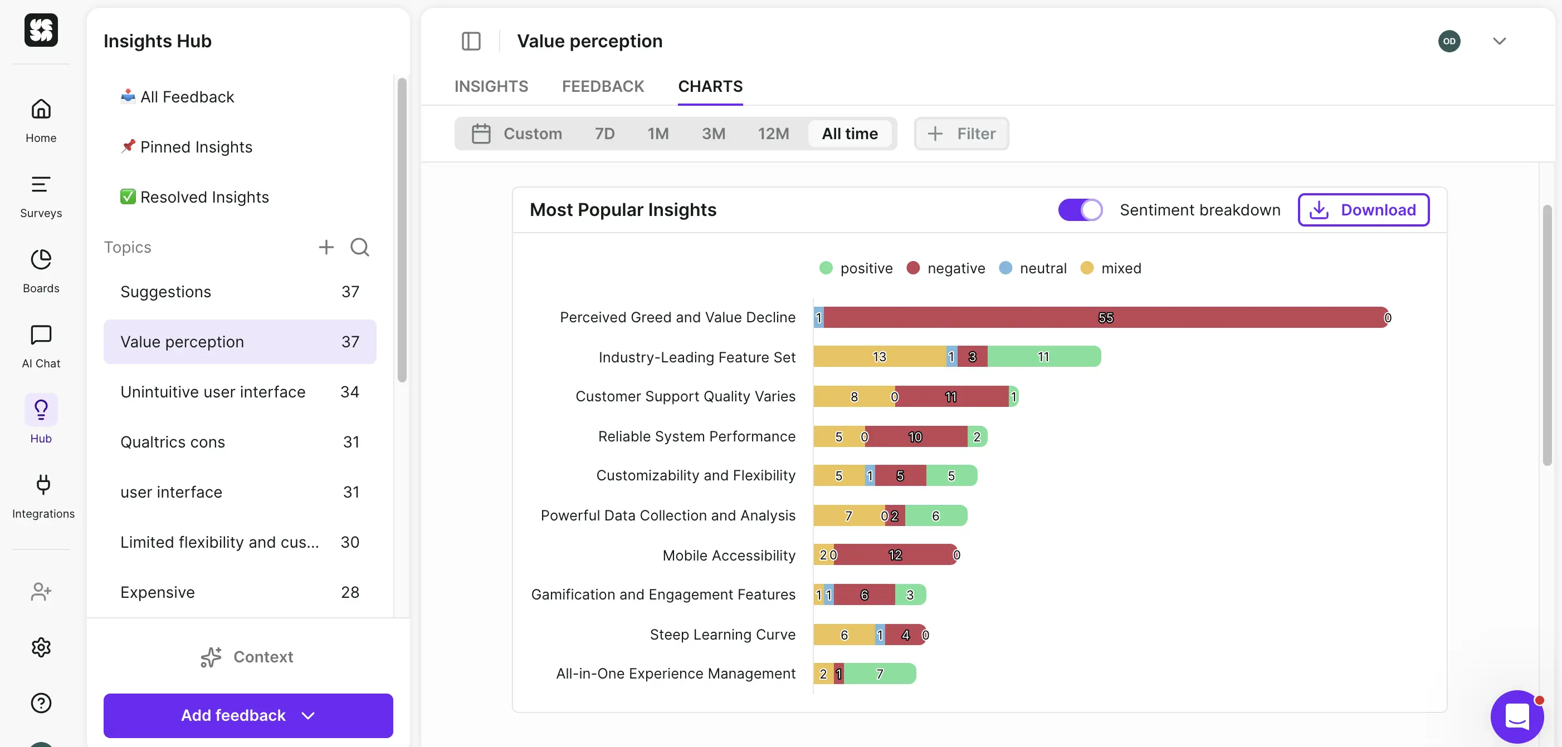Add a new topic with plus icon
The height and width of the screenshot is (747, 1562).
[x=326, y=247]
